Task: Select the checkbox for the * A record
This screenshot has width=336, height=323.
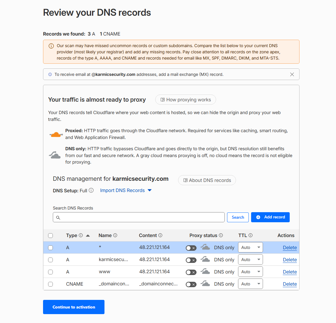Action: click(50, 248)
